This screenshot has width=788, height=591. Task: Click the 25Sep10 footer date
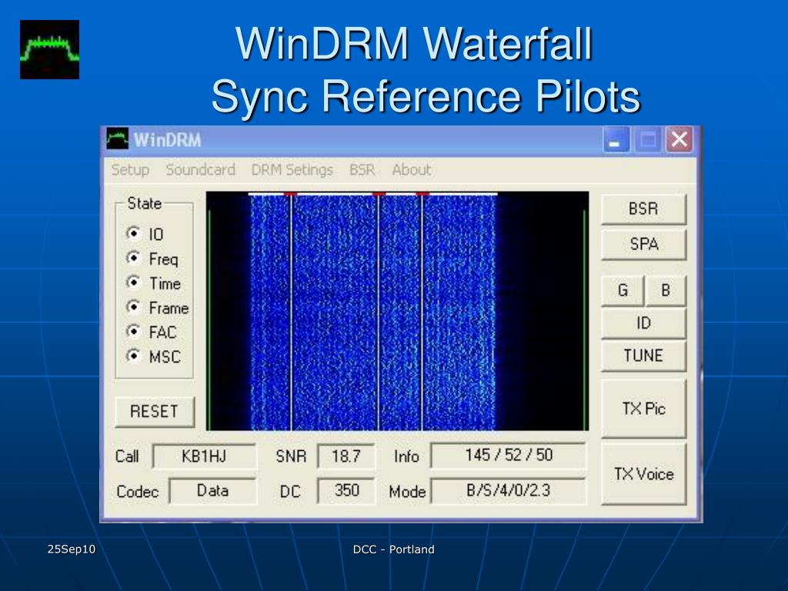click(x=72, y=549)
